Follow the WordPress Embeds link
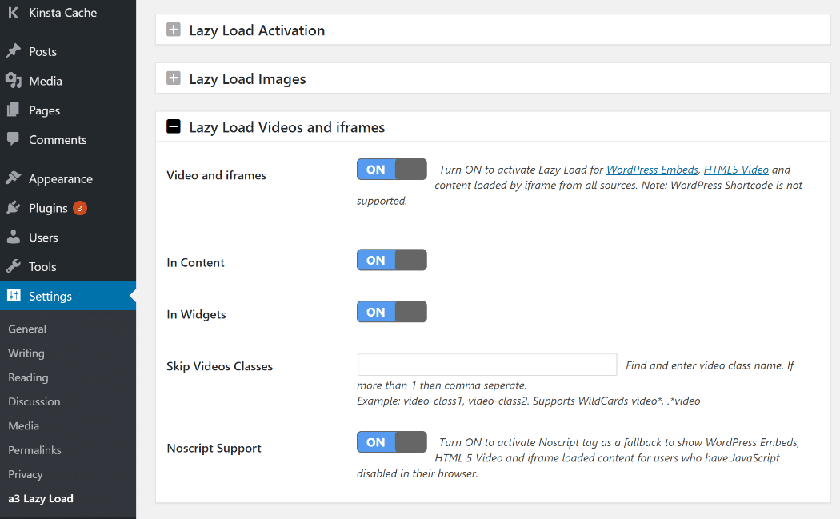This screenshot has height=519, width=840. [651, 170]
